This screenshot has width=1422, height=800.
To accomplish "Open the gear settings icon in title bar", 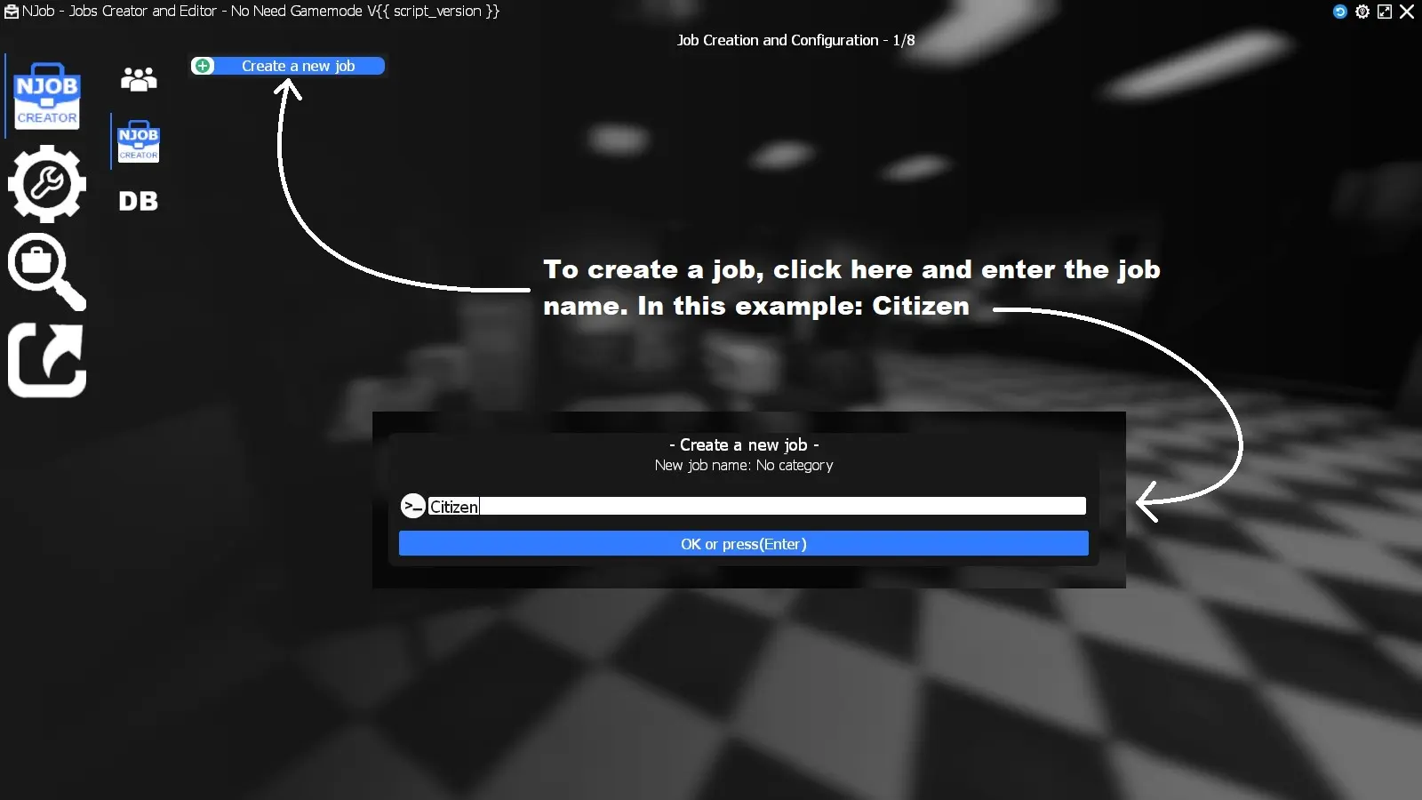I will 1362,12.
